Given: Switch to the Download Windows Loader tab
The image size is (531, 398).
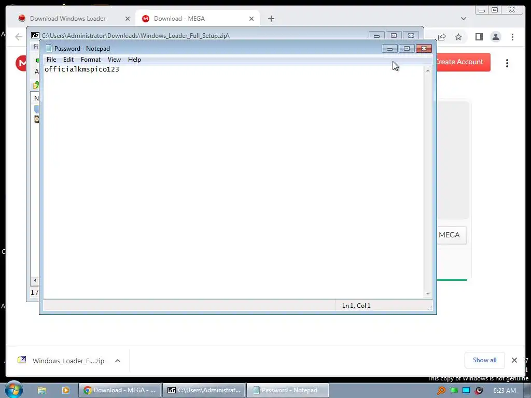Looking at the screenshot, I should (68, 19).
